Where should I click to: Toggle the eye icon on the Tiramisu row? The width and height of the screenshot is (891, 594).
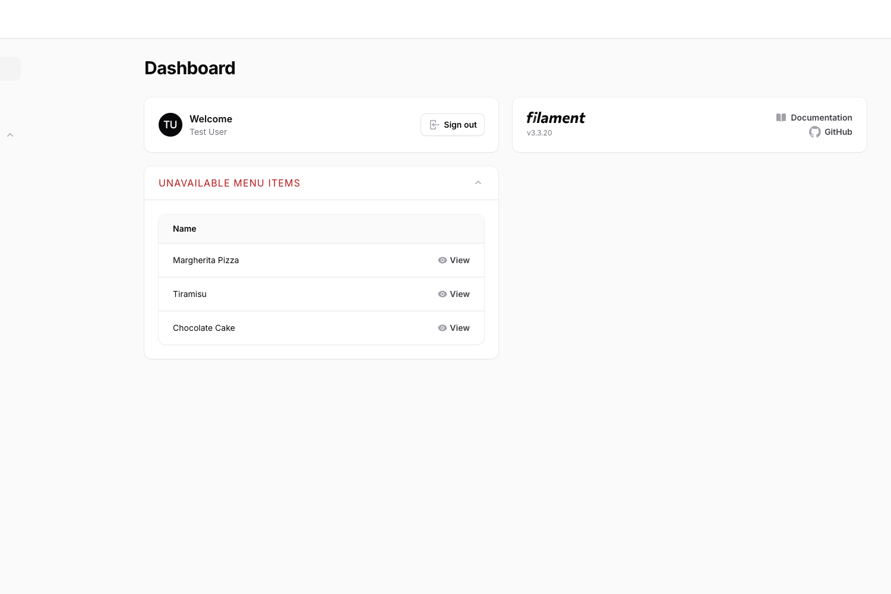pyautogui.click(x=443, y=294)
